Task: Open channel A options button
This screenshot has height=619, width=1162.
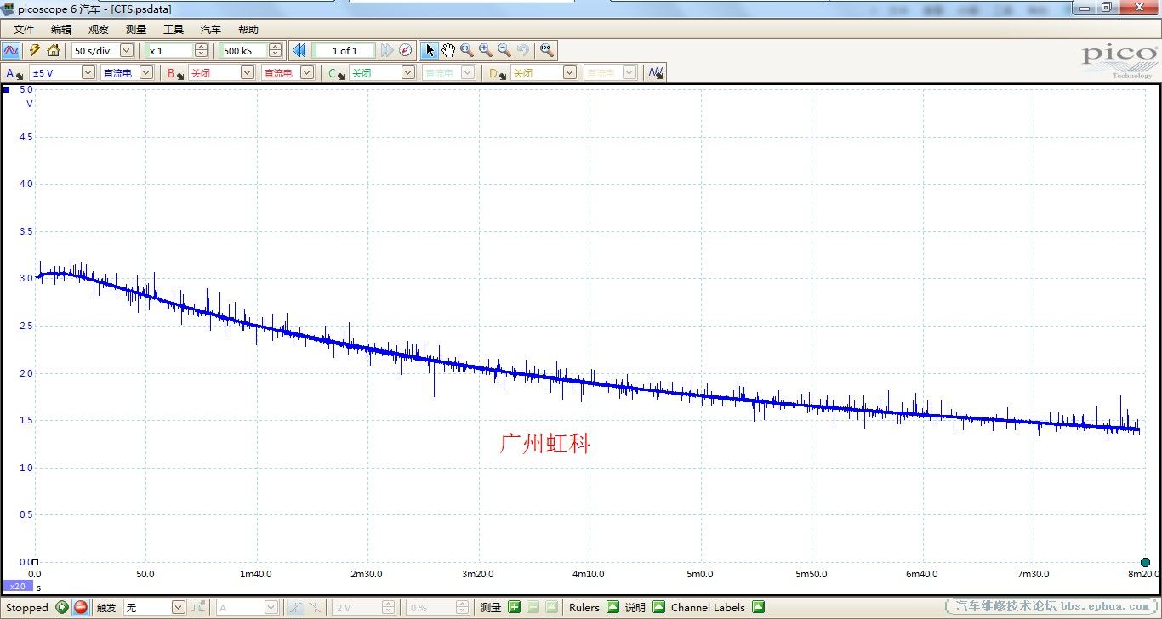Action: pos(14,73)
